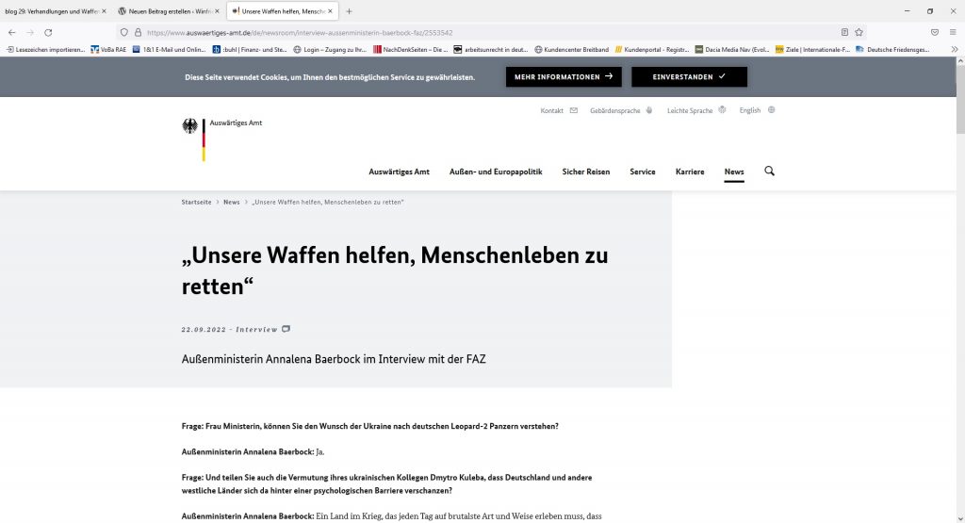The image size is (965, 523).
Task: Expand the Sicher Reisen navigation menu
Action: pyautogui.click(x=585, y=172)
